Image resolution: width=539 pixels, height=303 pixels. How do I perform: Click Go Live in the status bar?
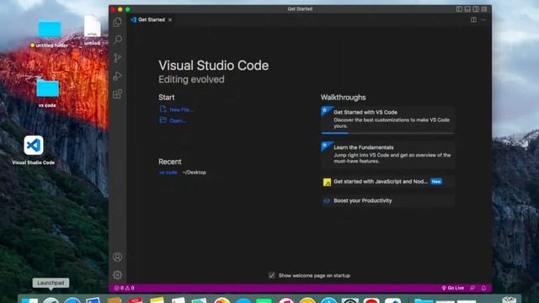tap(453, 288)
